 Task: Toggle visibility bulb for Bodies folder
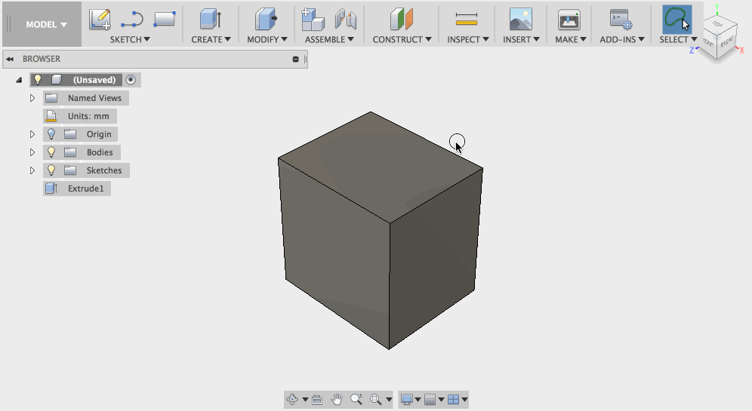coord(51,152)
